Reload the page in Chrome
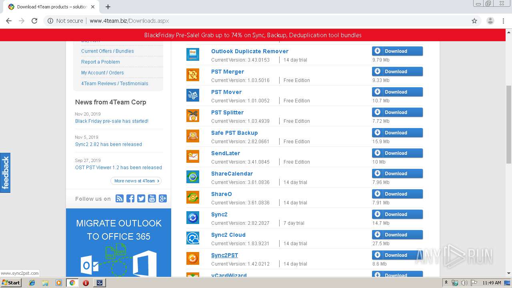 pos(34,21)
